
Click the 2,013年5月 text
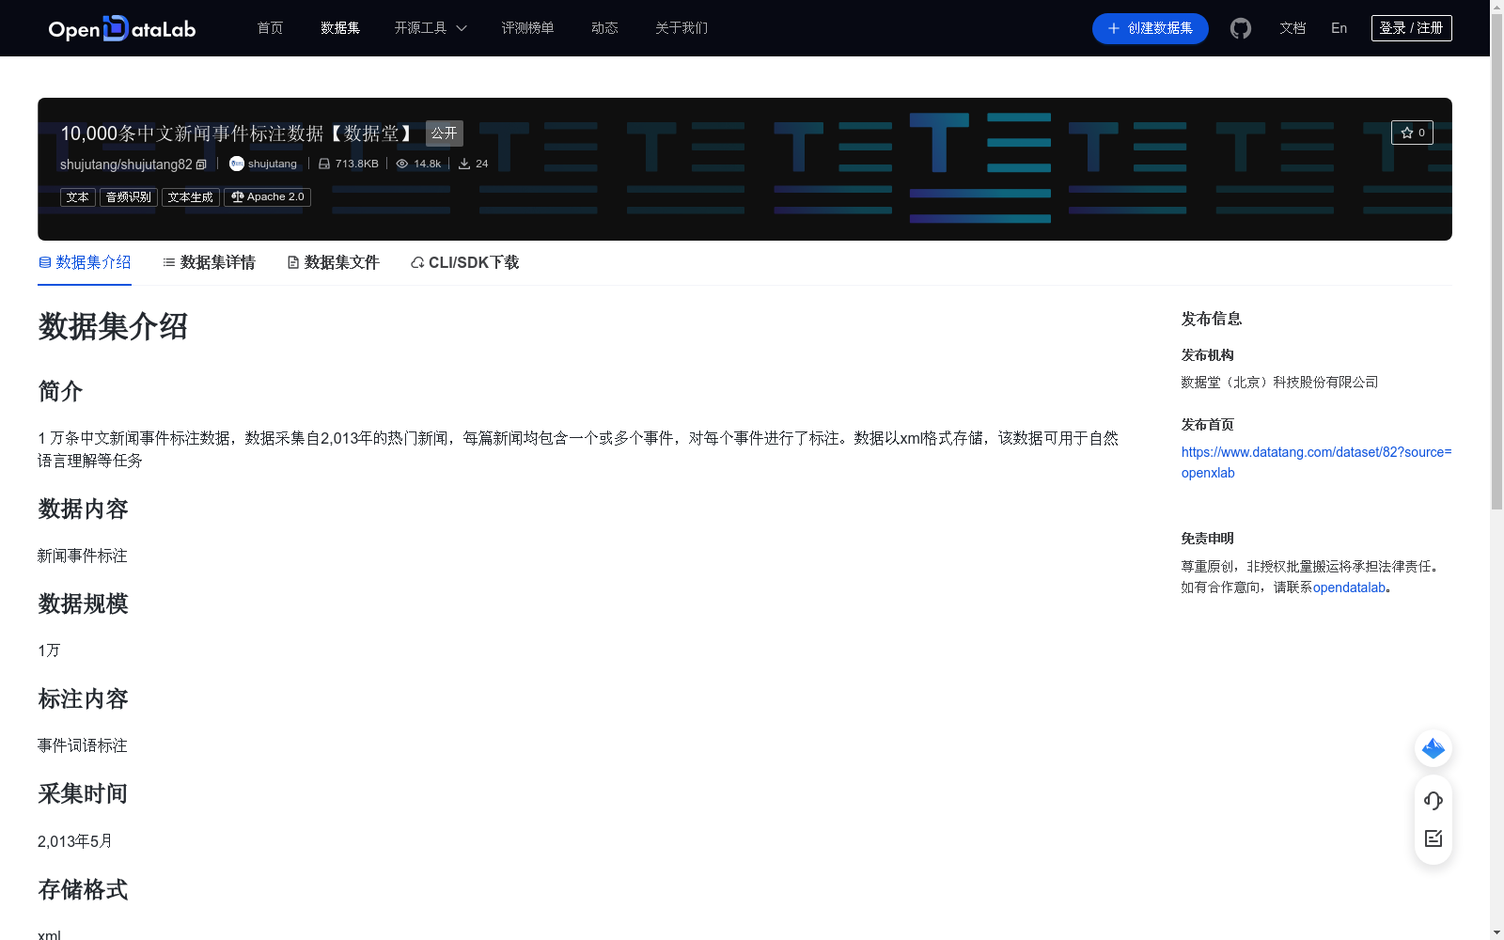coord(74,841)
